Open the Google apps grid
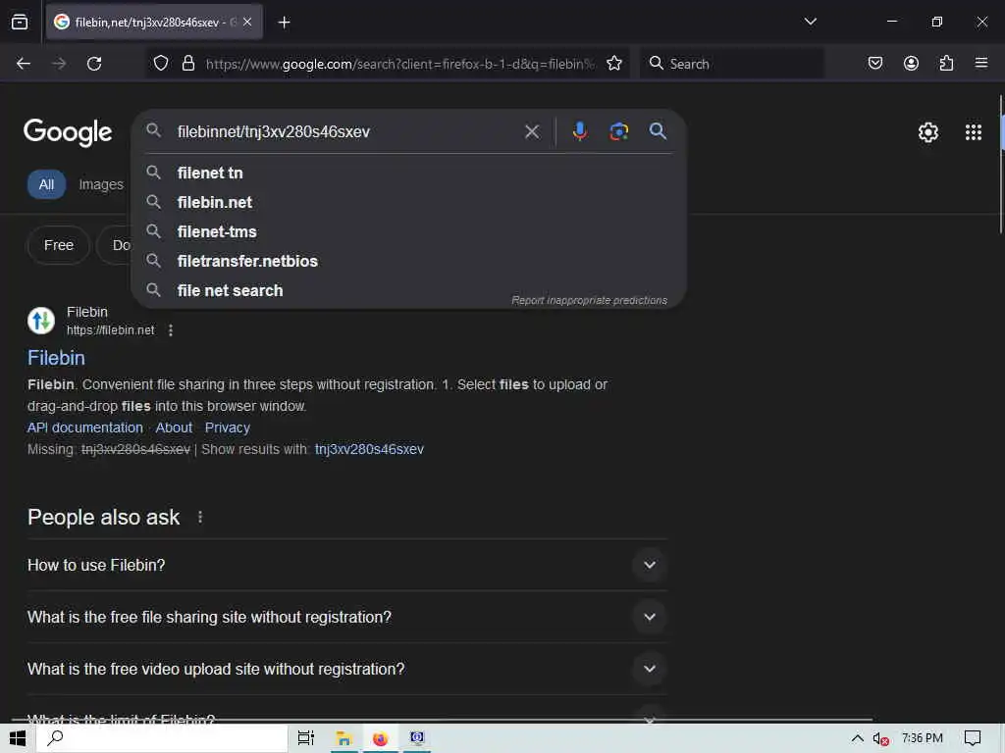 [973, 132]
